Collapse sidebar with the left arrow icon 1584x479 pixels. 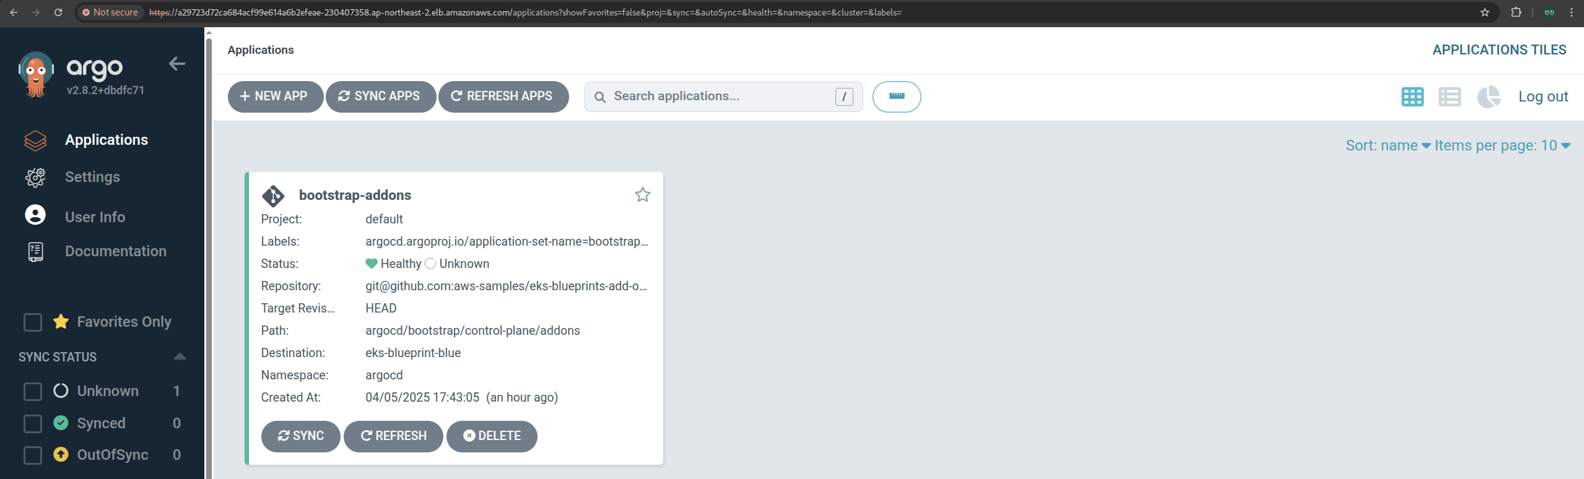click(x=177, y=64)
